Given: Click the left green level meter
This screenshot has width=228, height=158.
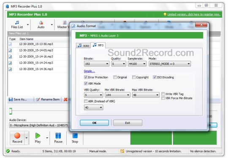Looking at the screenshot, I should (151, 138).
